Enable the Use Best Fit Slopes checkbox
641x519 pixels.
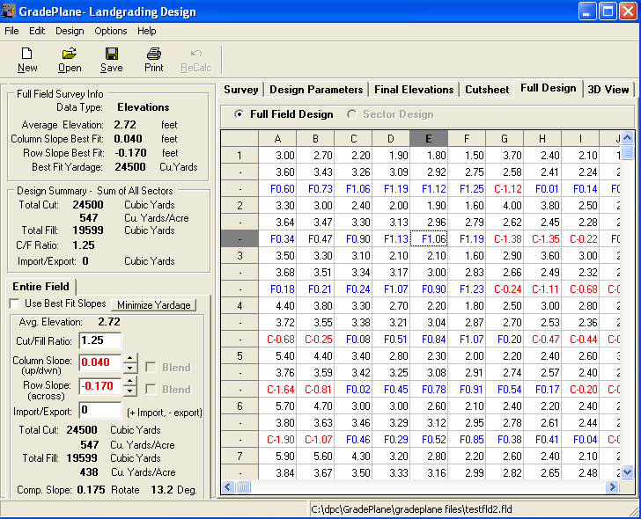(x=14, y=304)
